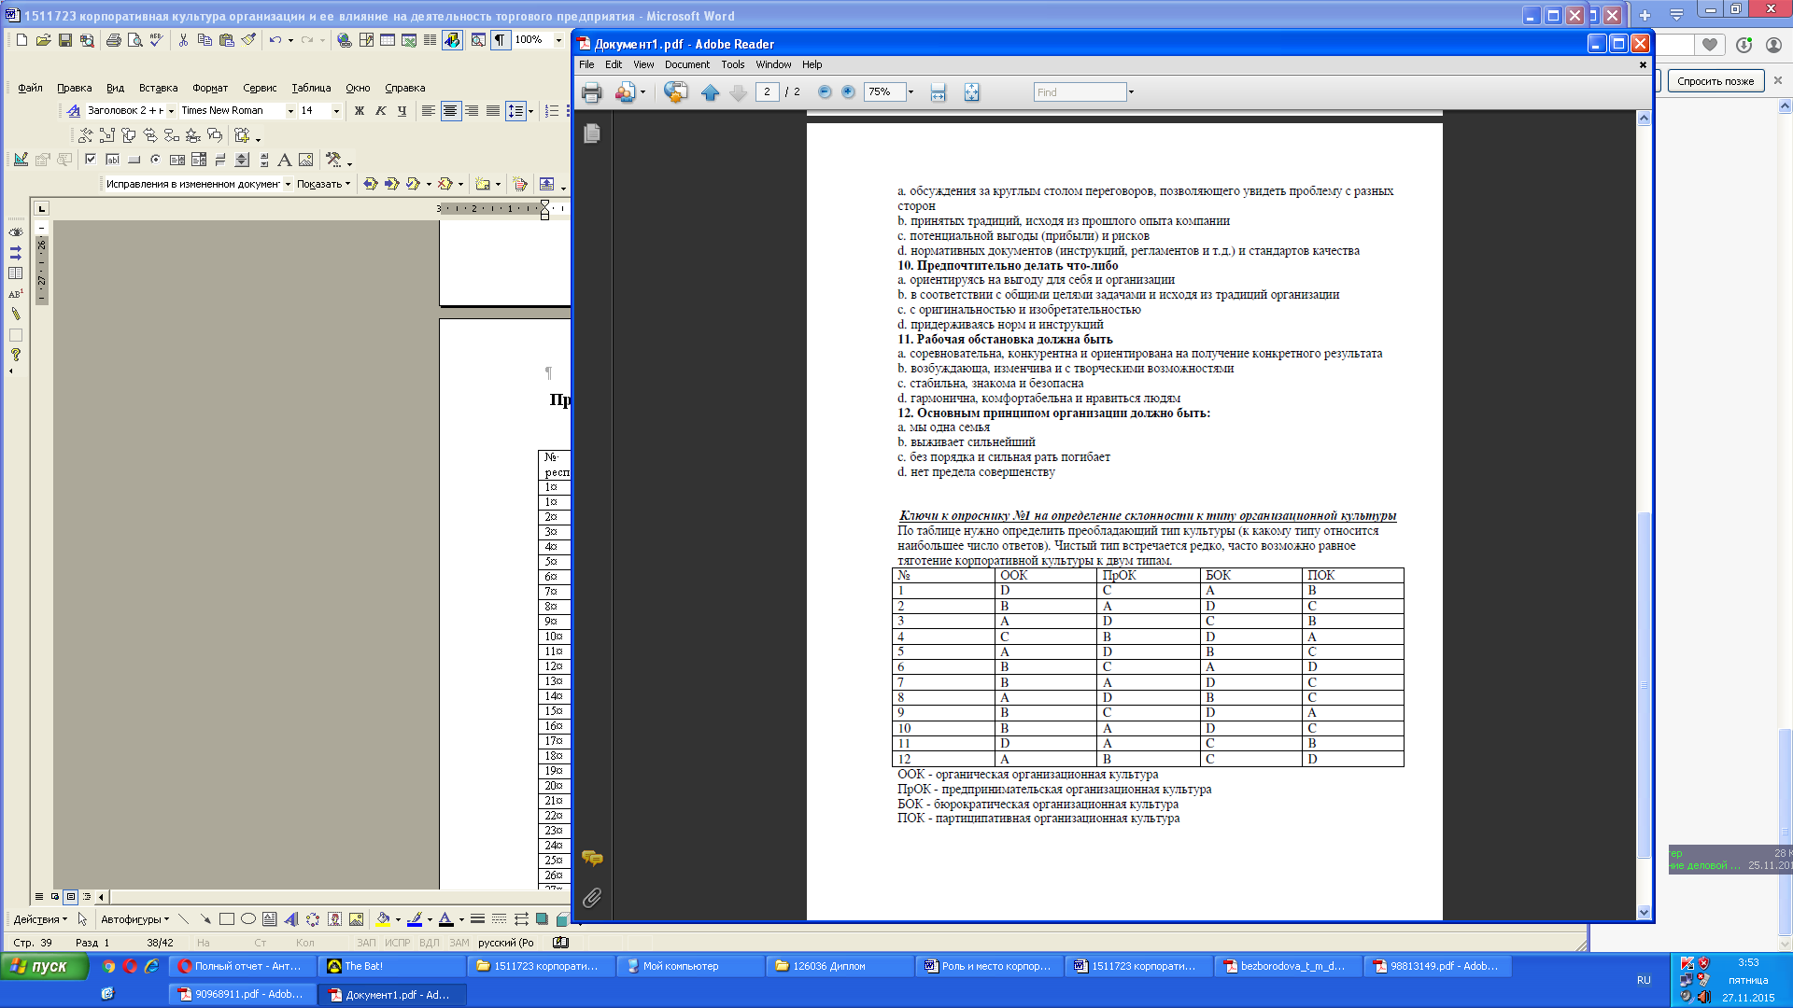Image resolution: width=1793 pixels, height=1008 pixels.
Task: Insert checkbox form field
Action: (91, 160)
